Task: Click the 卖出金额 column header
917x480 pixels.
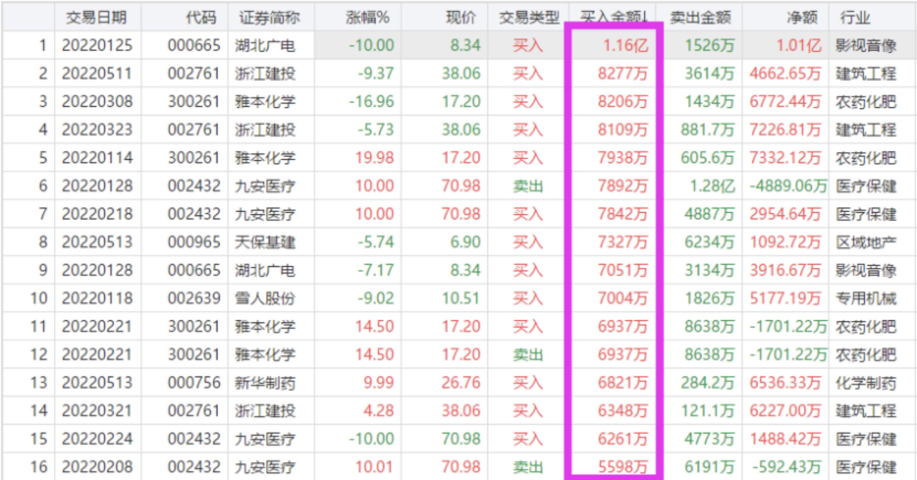Action: click(700, 18)
